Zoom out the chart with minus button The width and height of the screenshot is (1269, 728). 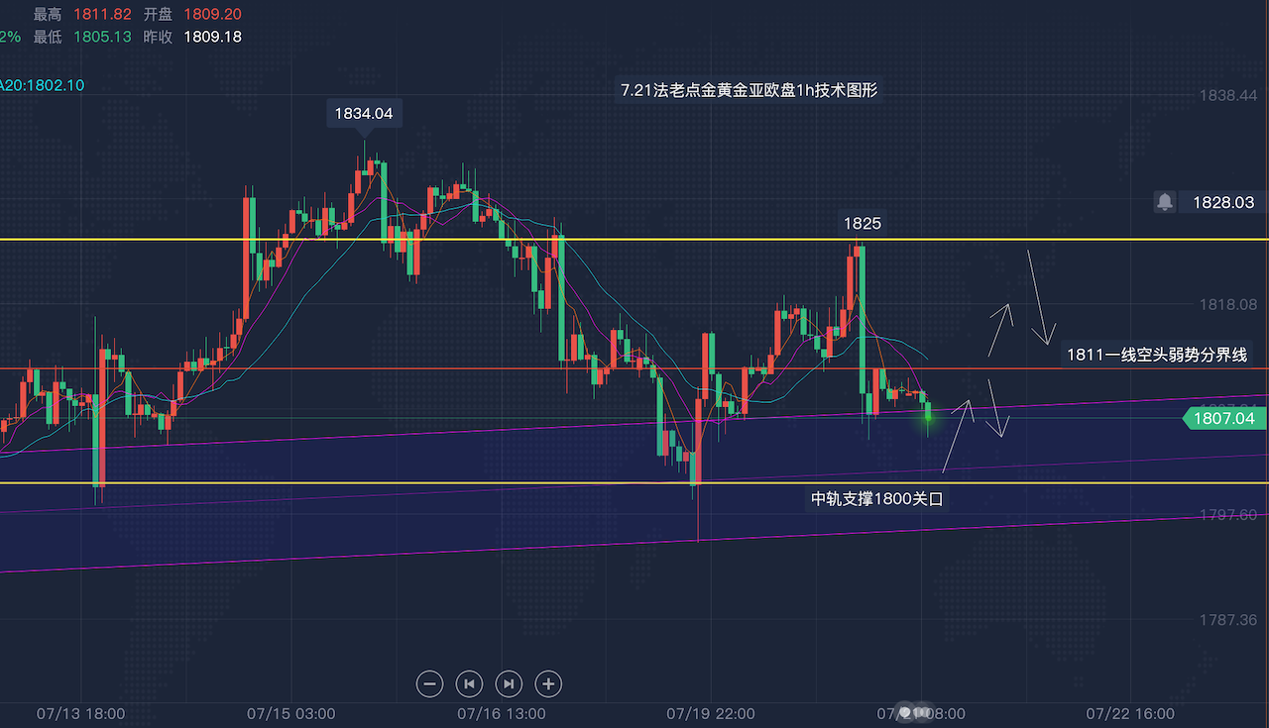pyautogui.click(x=429, y=683)
